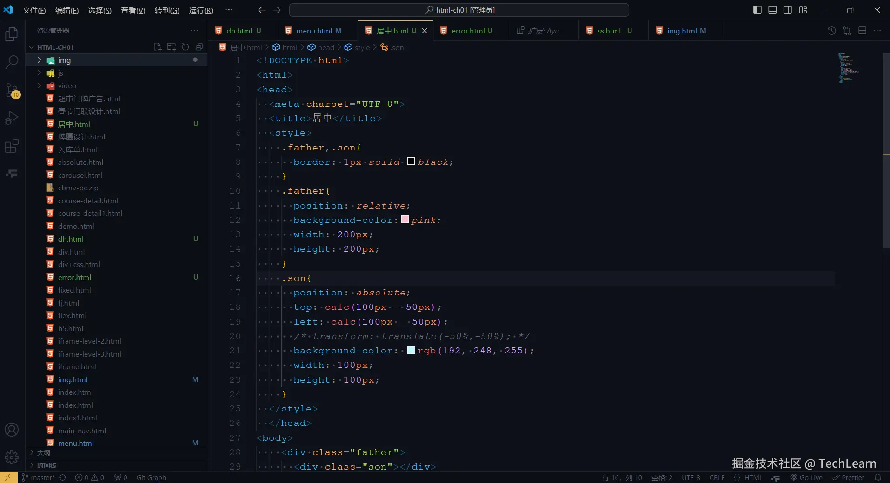Toggle the primary side bar visibility
890x483 pixels.
tap(757, 10)
